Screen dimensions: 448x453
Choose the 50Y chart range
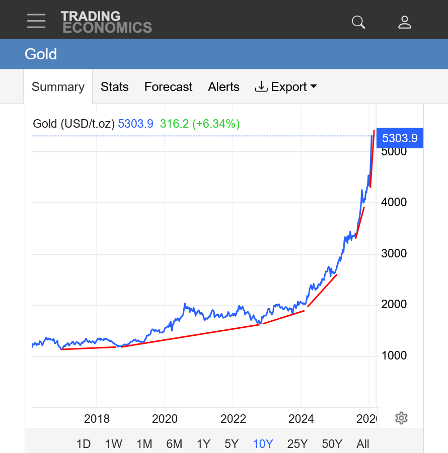pyautogui.click(x=332, y=444)
